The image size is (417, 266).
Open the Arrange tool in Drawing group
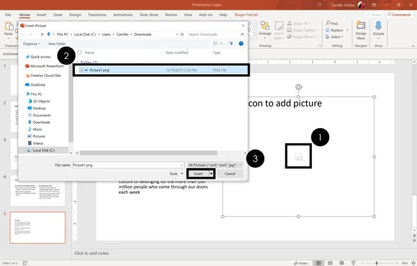click(x=265, y=28)
